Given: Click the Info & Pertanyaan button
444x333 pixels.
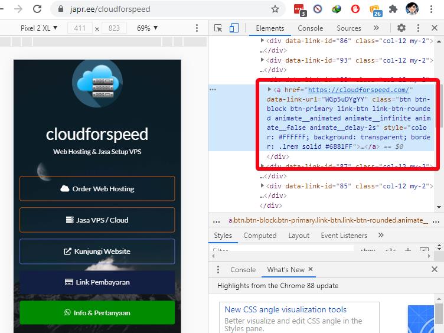Looking at the screenshot, I should click(97, 312).
